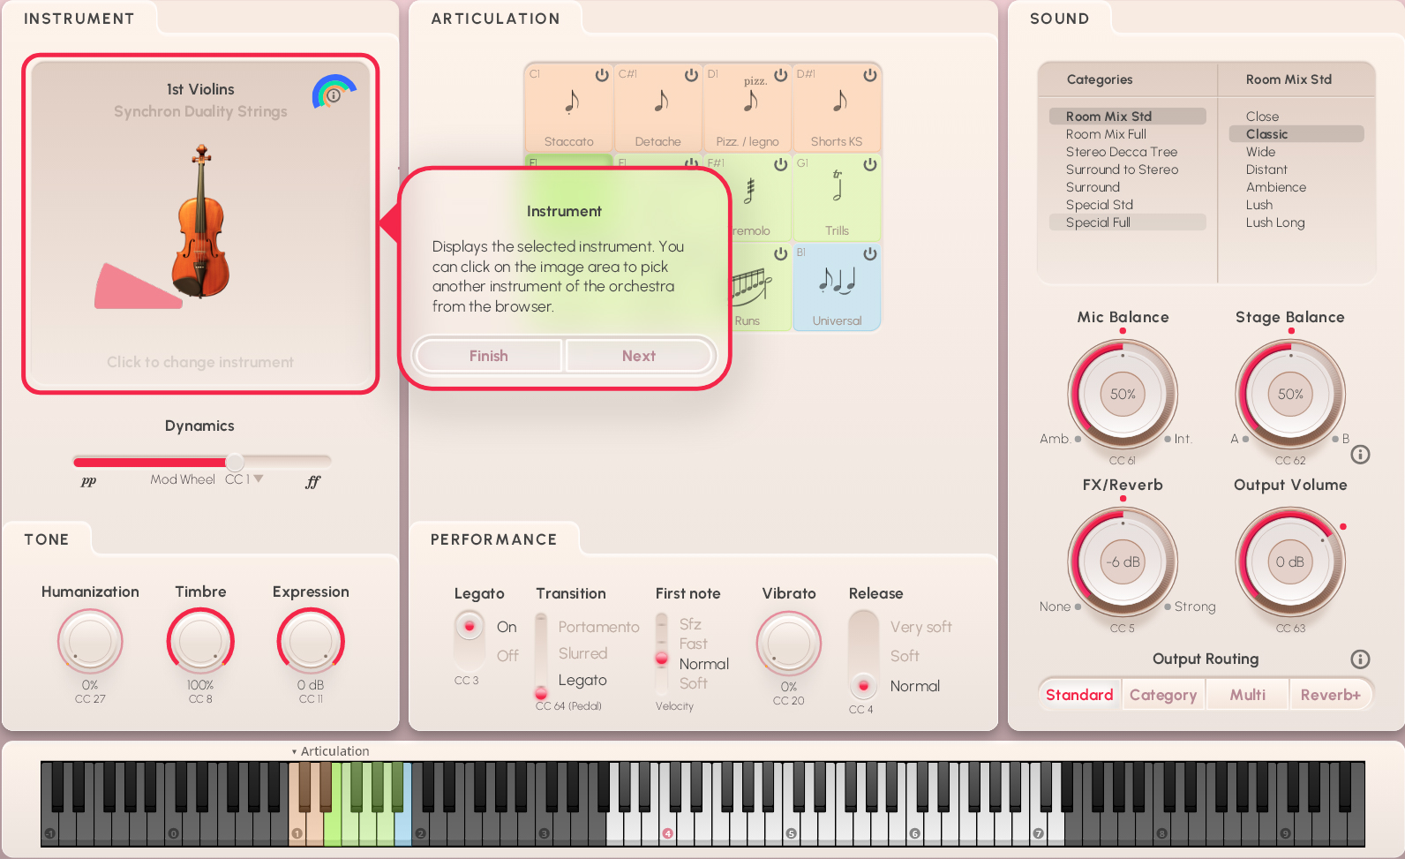Click the rainbow info icon on instrument
1405x859 pixels.
click(x=334, y=94)
